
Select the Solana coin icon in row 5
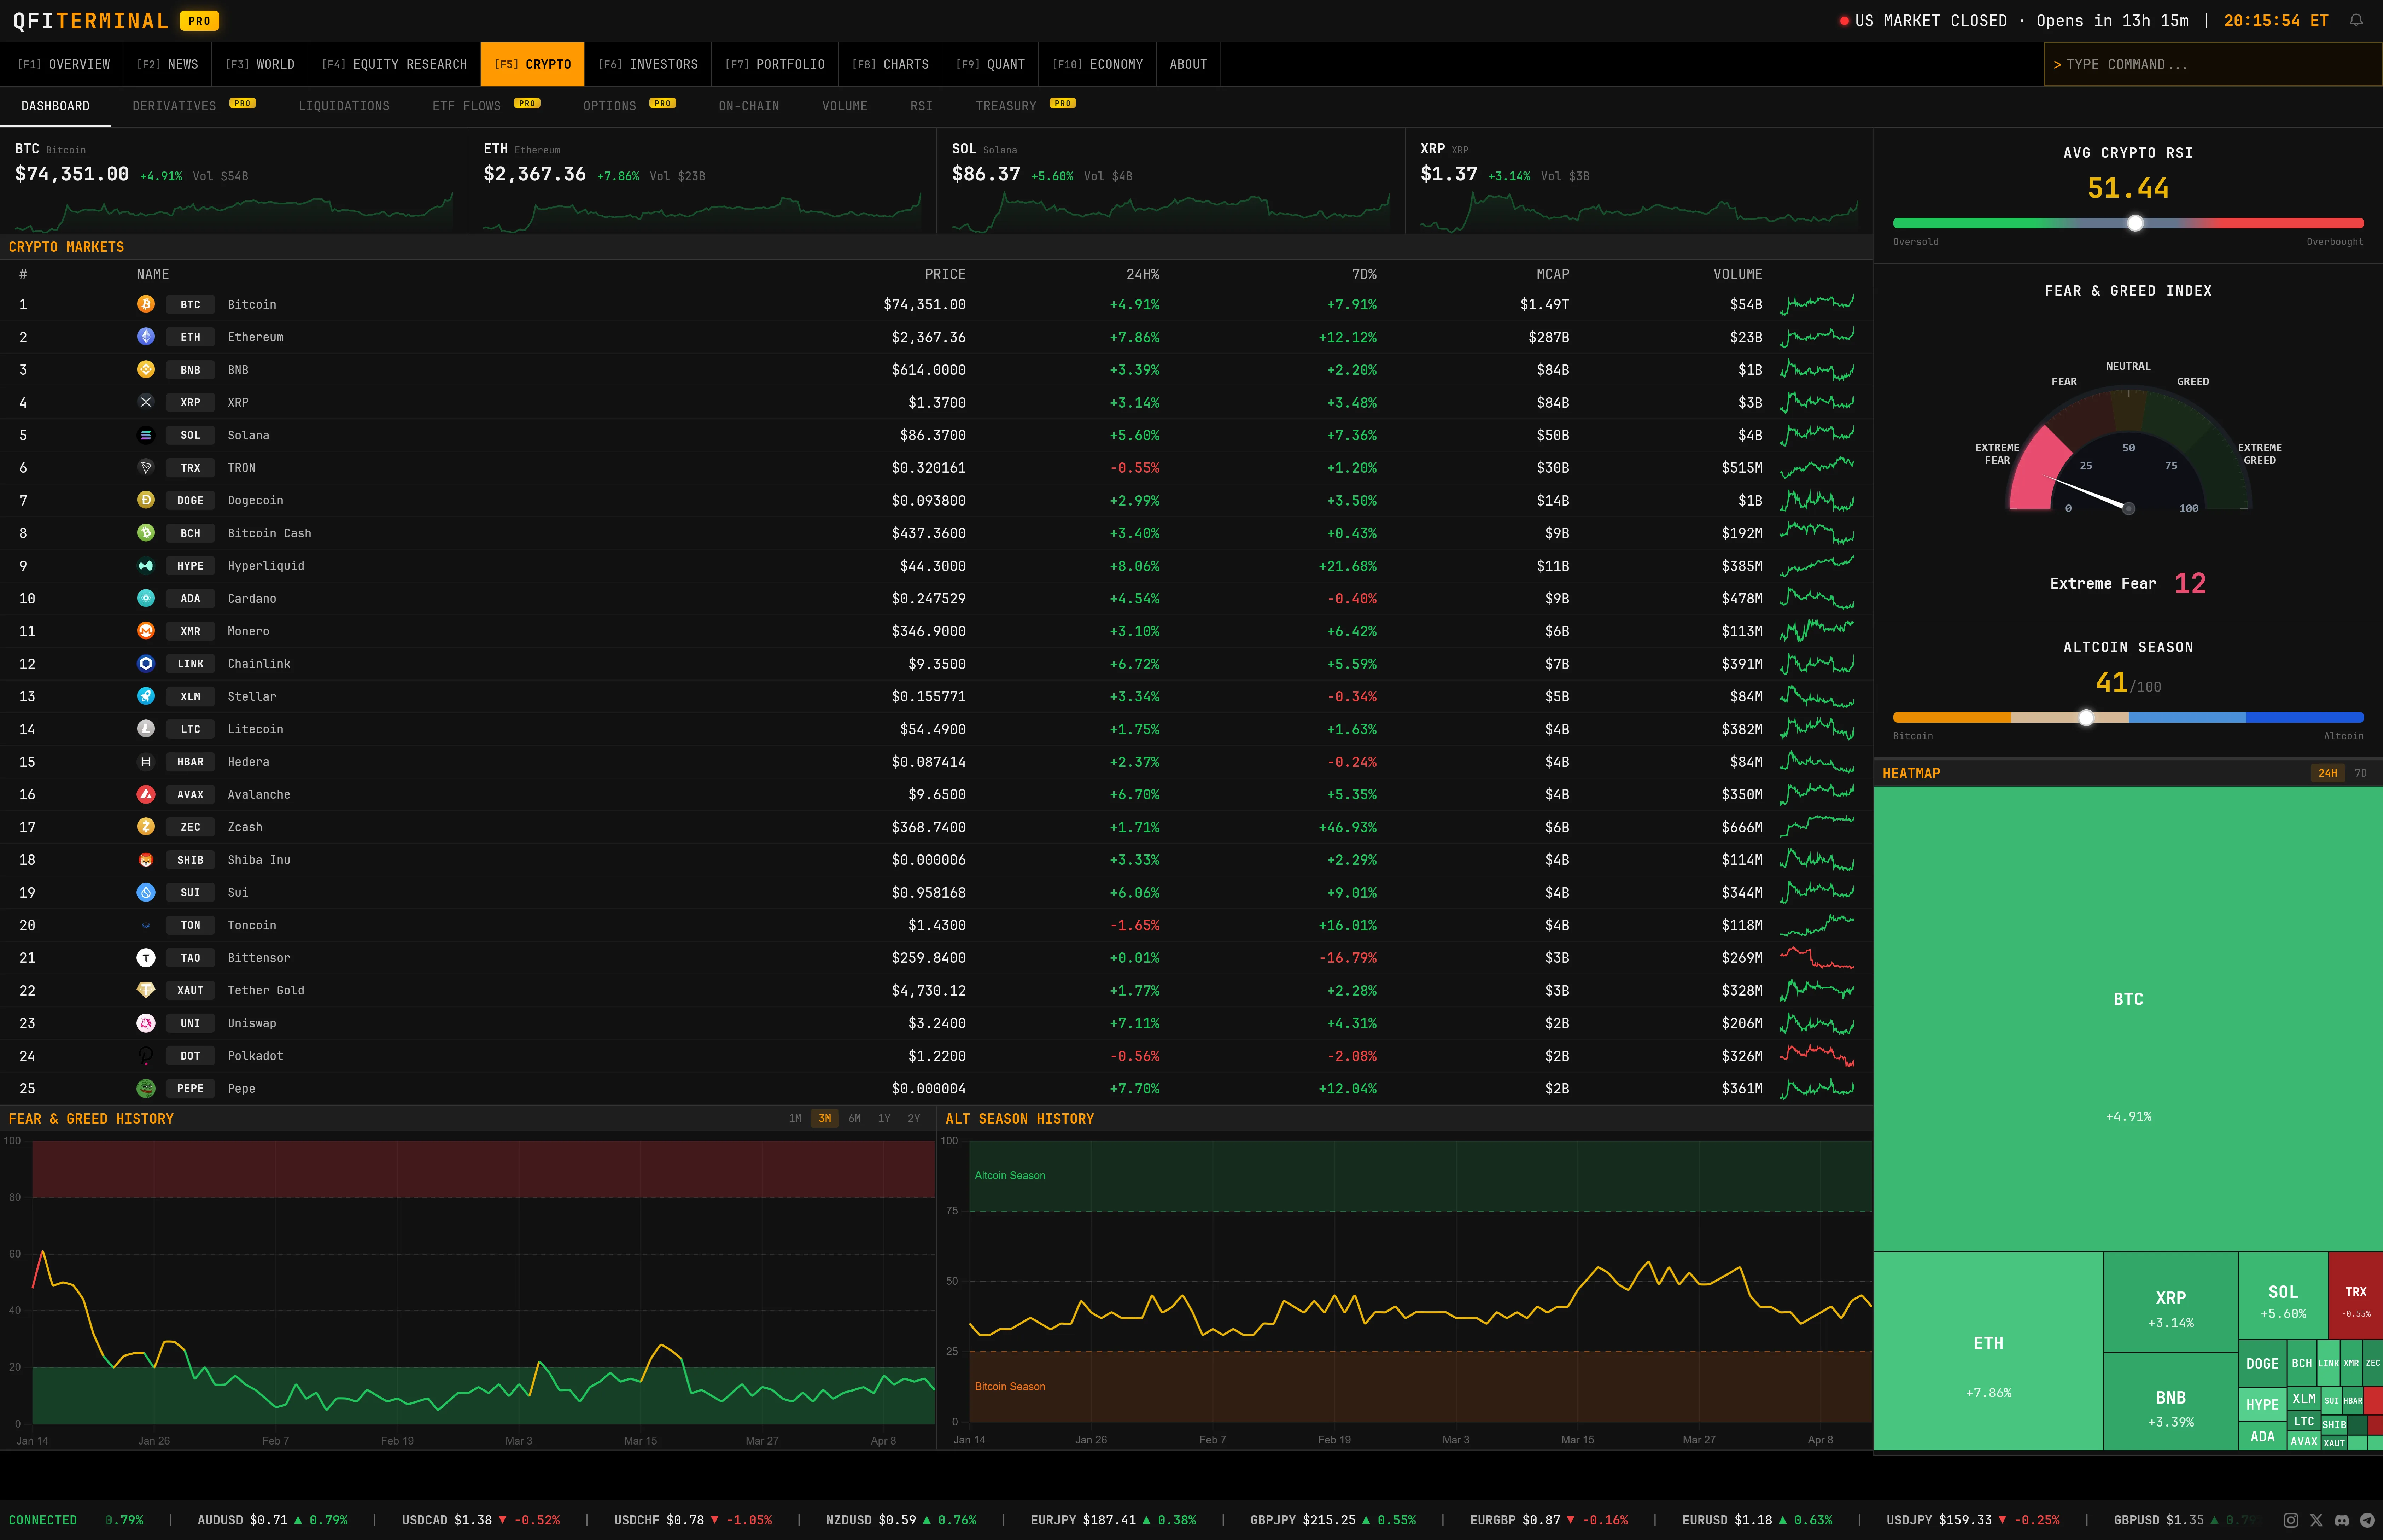click(146, 435)
